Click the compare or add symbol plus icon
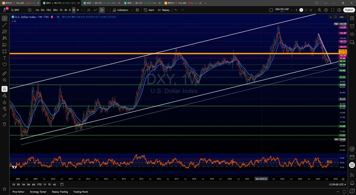356x195 pixels. pyautogui.click(x=29, y=10)
